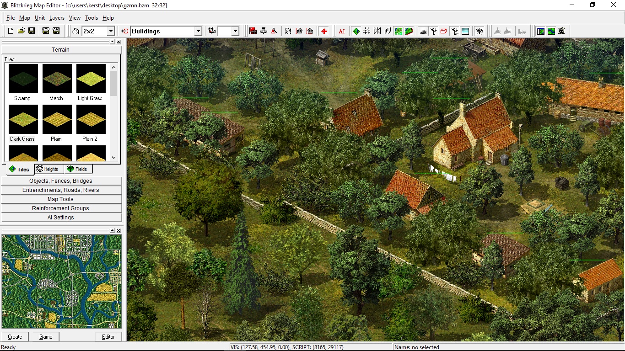Image resolution: width=625 pixels, height=351 pixels.
Task: Select the Plain 2 terrain tile
Action: 91,123
